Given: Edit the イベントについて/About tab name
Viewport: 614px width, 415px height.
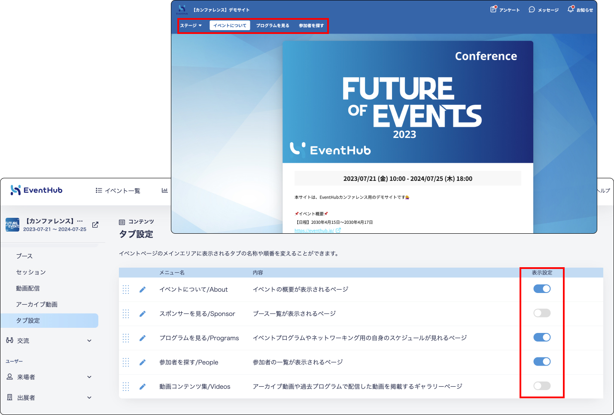Looking at the screenshot, I should [143, 290].
